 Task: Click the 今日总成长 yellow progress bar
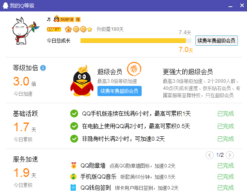pos(136,41)
